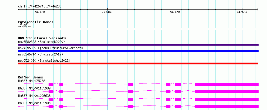Select nsv3246710 (Chaisson2019) variant label
Image resolution: width=267 pixels, height=110 pixels.
coord(40,54)
